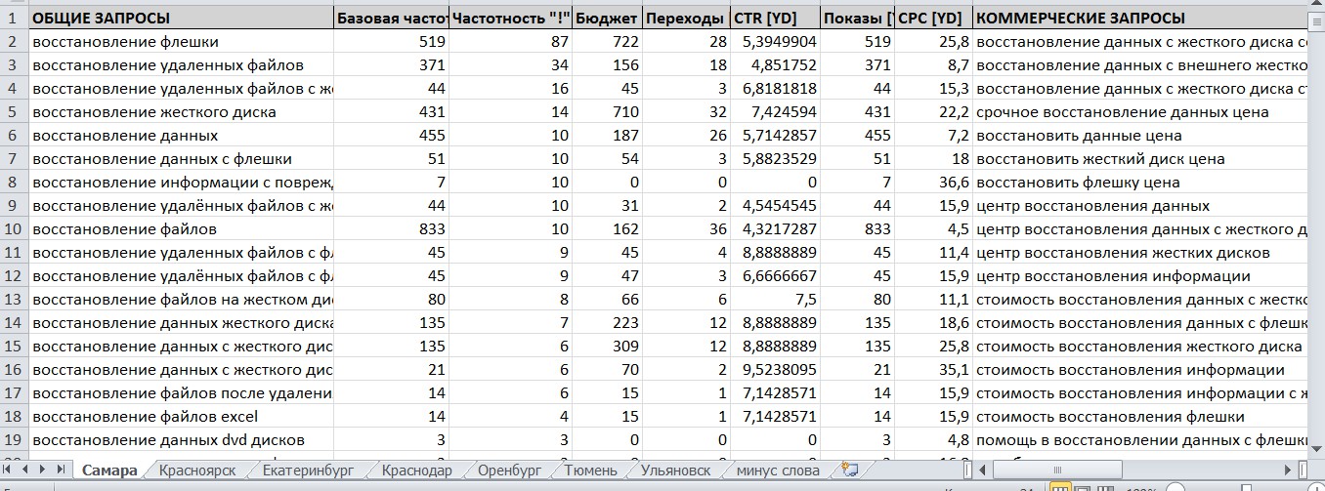
Task: Select cell 'восстановление данных dvd дисков'
Action: click(x=181, y=439)
